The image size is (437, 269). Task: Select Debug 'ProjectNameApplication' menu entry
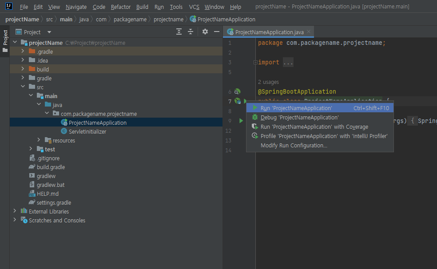(x=320, y=118)
